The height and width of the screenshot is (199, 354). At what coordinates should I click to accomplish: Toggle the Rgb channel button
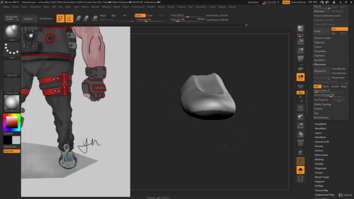coord(113,15)
